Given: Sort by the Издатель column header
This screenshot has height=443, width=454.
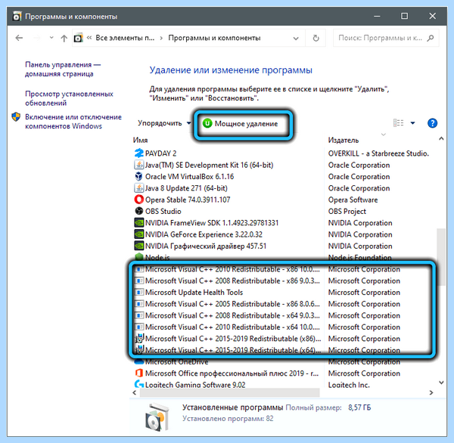Looking at the screenshot, I should tap(344, 140).
